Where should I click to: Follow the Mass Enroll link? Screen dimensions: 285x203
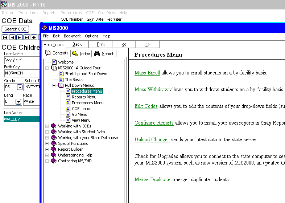point(147,73)
